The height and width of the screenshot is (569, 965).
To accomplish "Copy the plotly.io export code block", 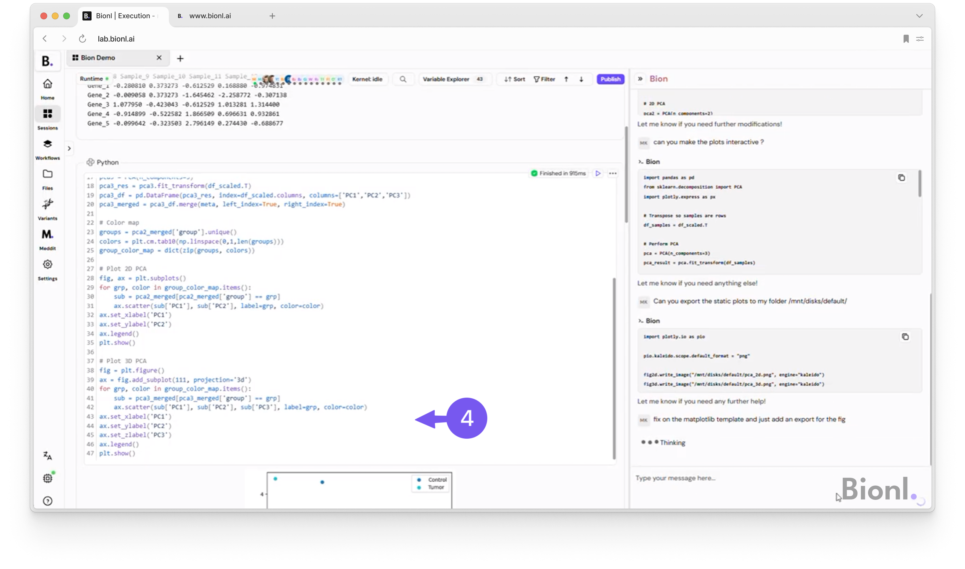I will tap(905, 337).
